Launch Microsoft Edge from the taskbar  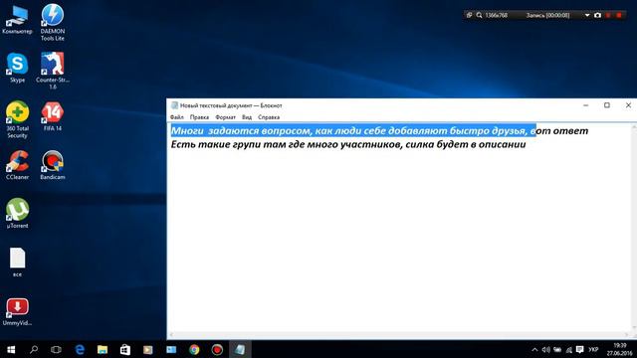coord(80,349)
